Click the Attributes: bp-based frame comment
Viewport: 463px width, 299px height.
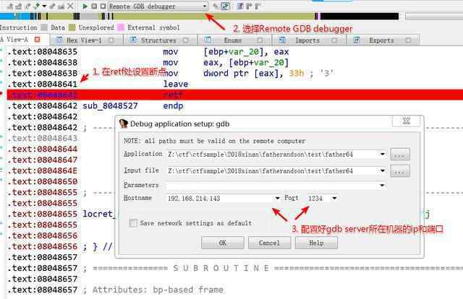(x=158, y=290)
